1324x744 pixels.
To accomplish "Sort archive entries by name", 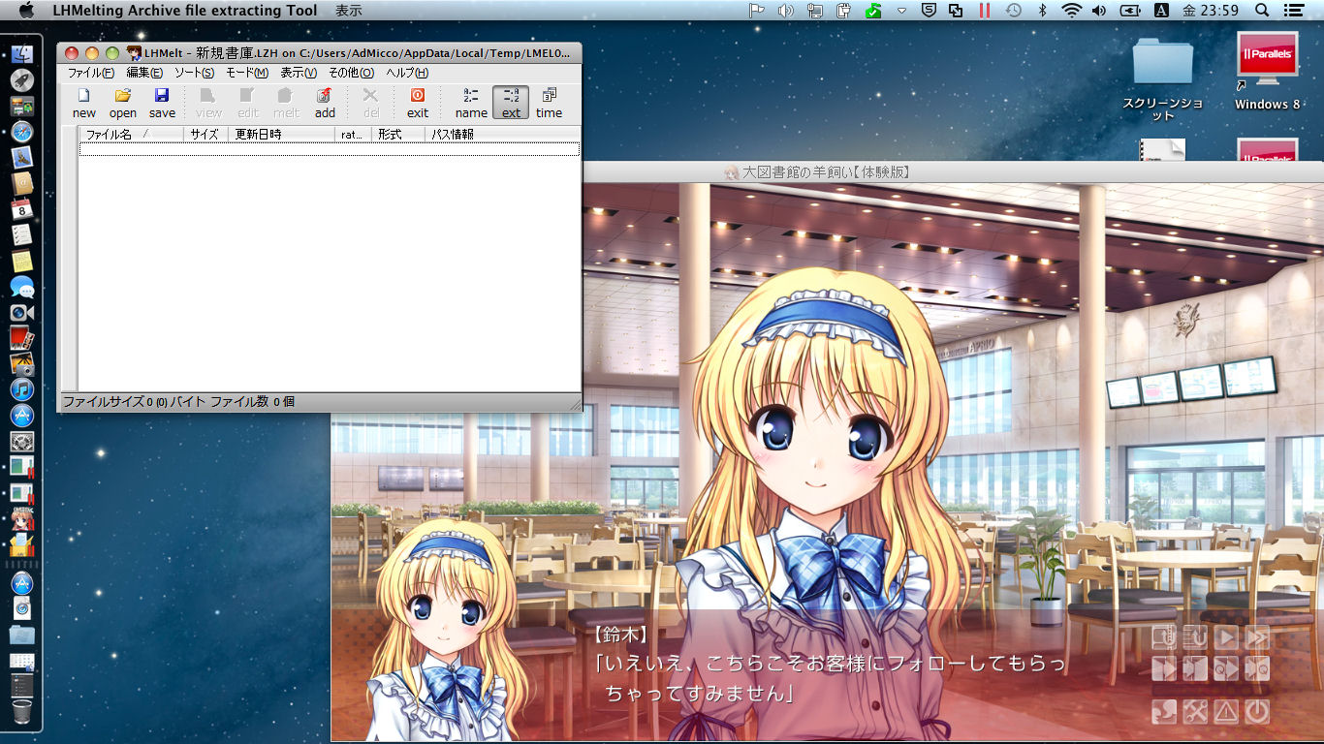I will (x=471, y=103).
